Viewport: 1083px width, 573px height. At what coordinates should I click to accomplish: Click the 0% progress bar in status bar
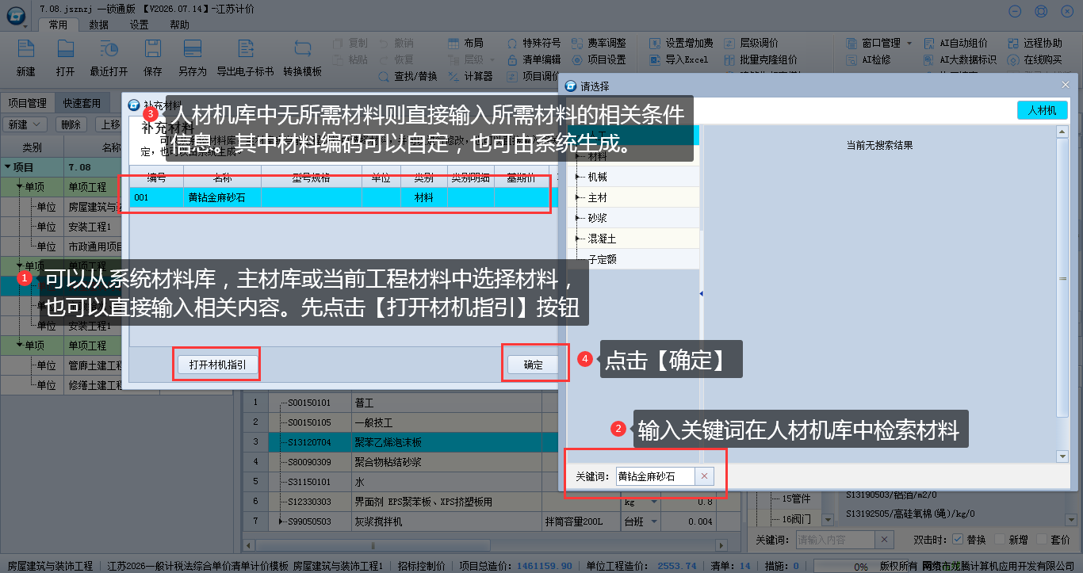click(x=862, y=566)
